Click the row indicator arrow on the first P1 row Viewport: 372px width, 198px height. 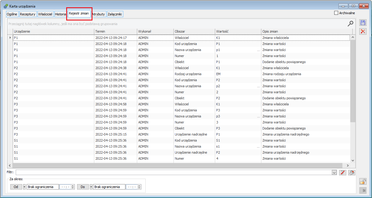click(10, 38)
